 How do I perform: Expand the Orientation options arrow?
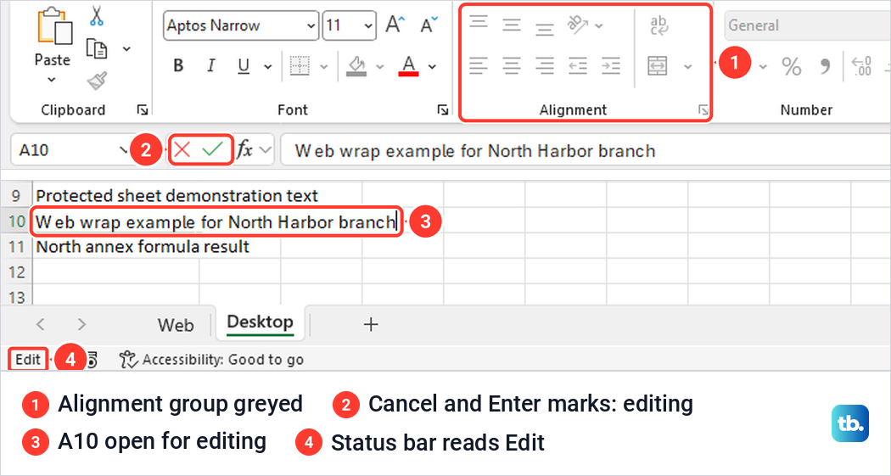599,25
